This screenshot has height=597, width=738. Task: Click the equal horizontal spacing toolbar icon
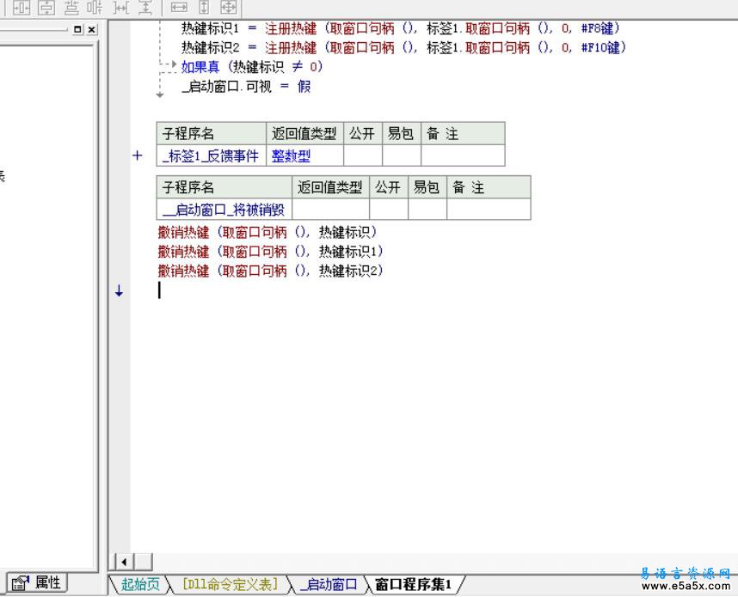[x=121, y=7]
